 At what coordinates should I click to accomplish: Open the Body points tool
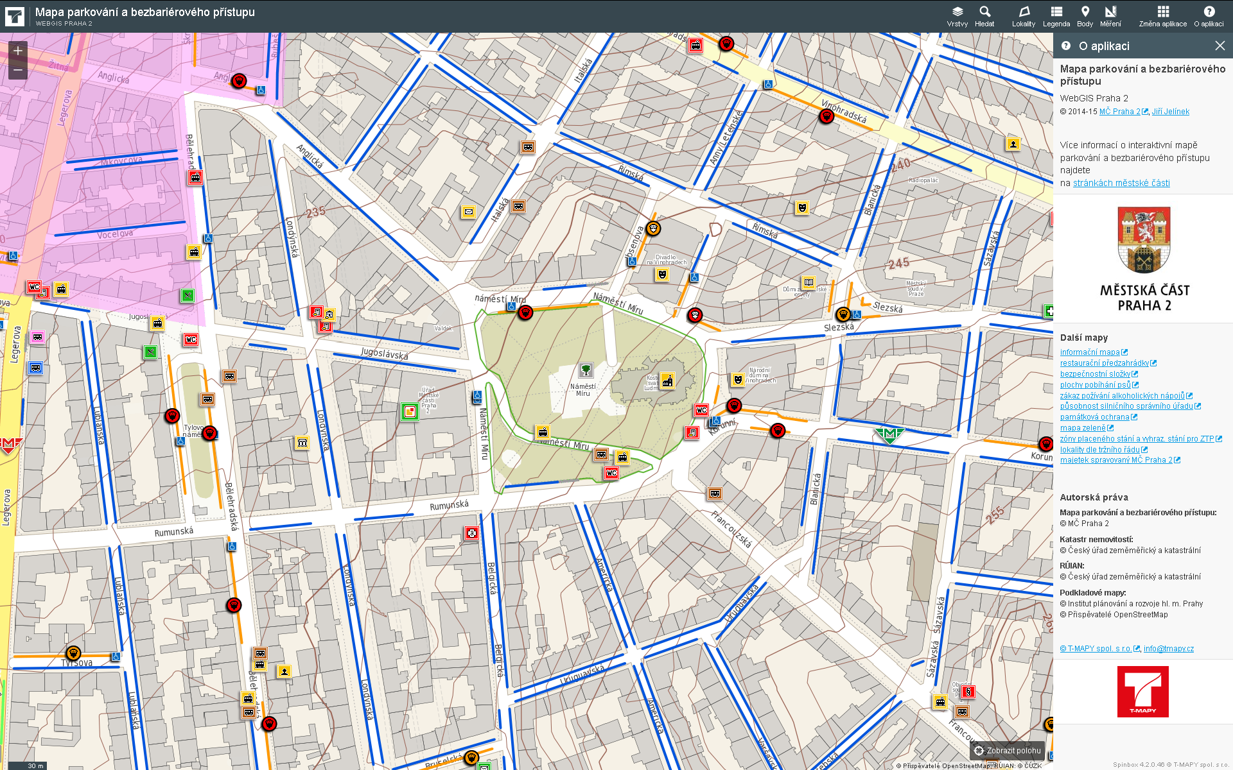point(1085,17)
